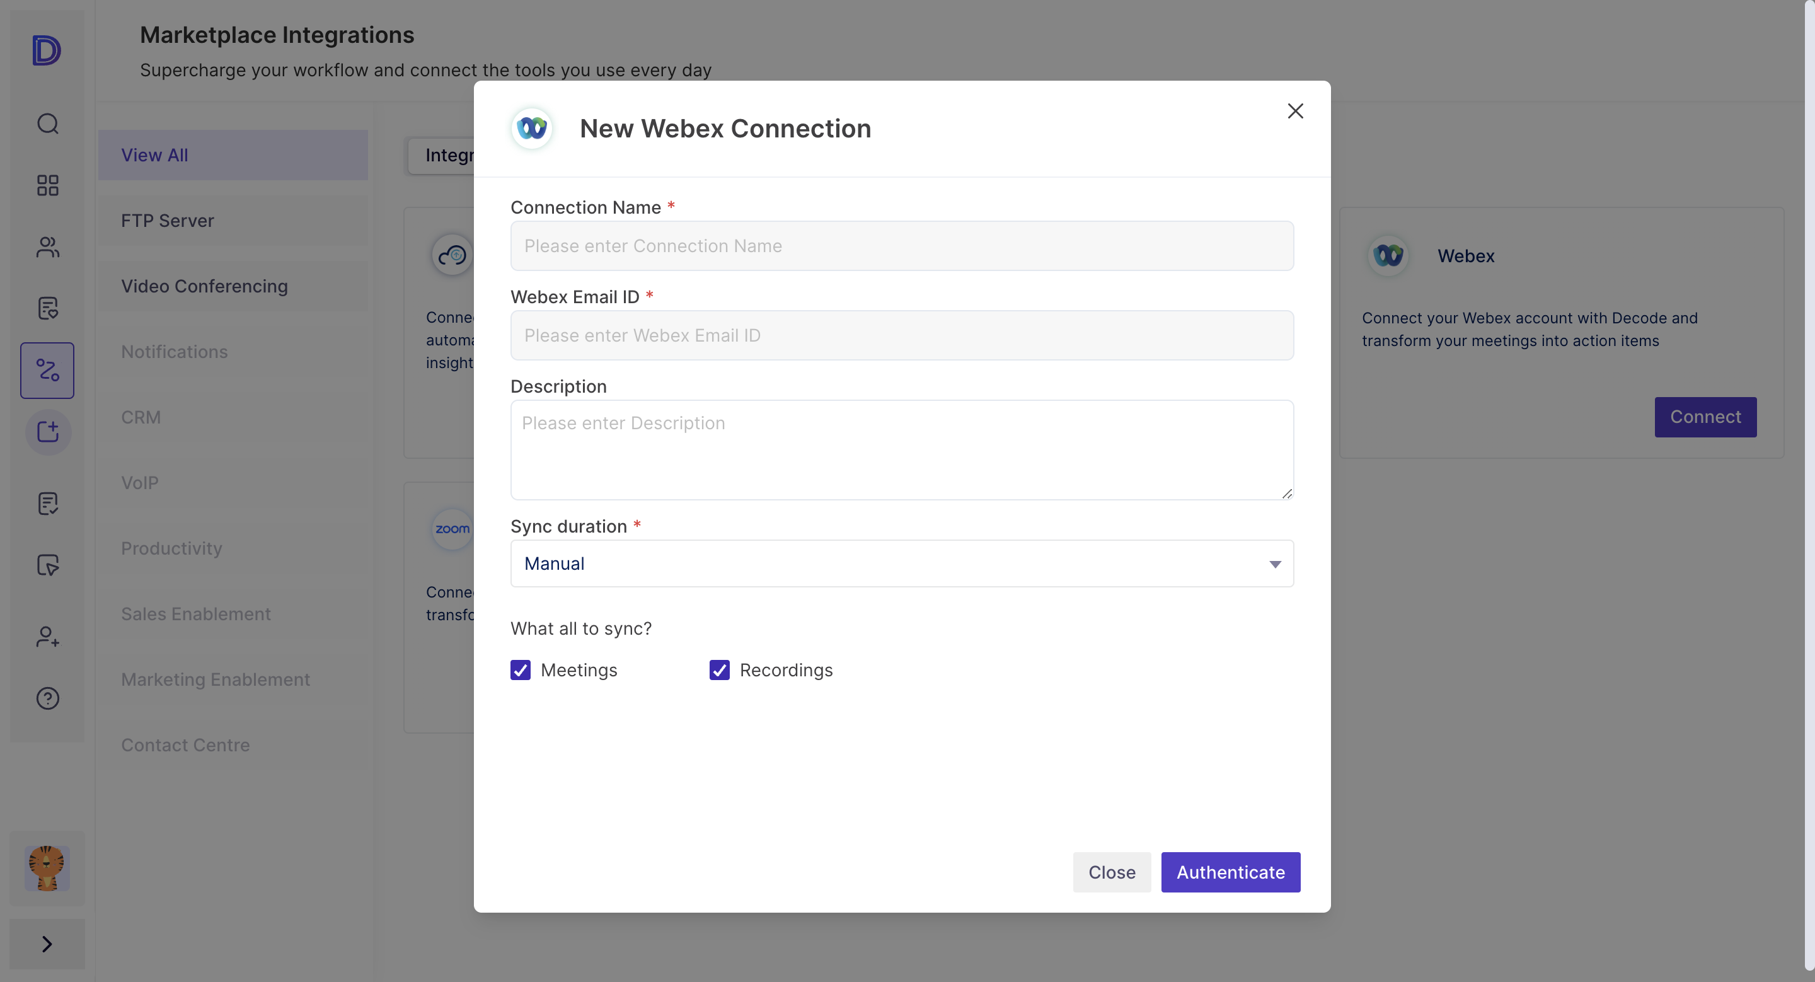Viewport: 1815px width, 982px height.
Task: Click Connect on the Webex card
Action: click(x=1705, y=417)
